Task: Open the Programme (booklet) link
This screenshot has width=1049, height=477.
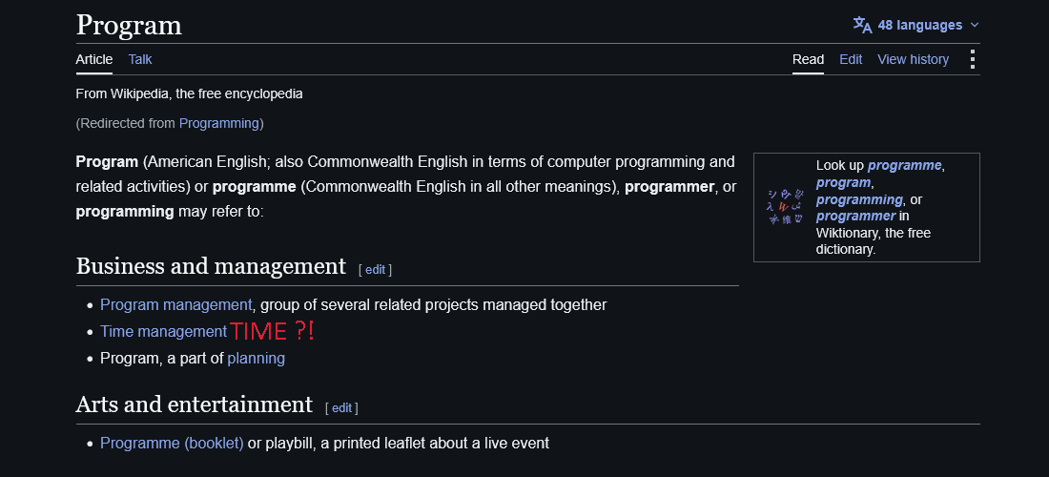Action: coord(172,443)
